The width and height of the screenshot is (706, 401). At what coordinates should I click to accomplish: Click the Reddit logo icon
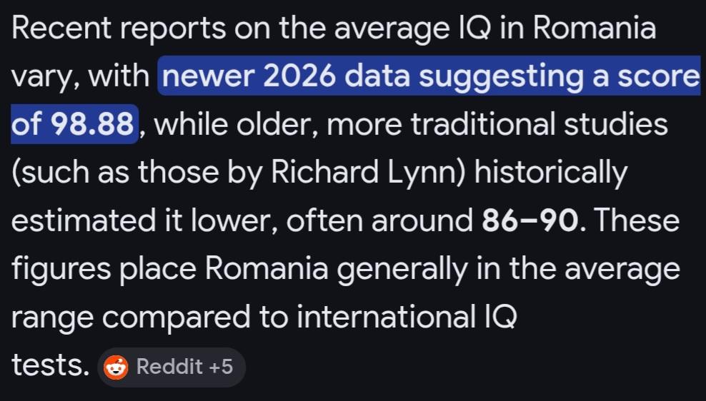click(x=116, y=367)
